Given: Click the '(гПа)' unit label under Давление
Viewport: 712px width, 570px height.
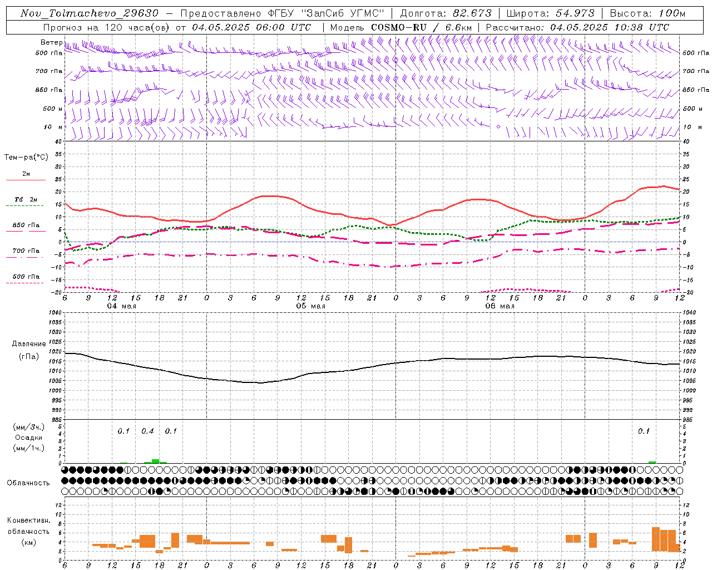Looking at the screenshot, I should [29, 357].
